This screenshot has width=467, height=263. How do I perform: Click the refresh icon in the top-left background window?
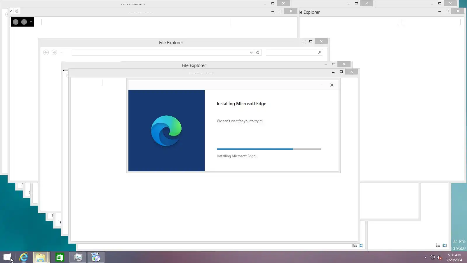pyautogui.click(x=17, y=11)
